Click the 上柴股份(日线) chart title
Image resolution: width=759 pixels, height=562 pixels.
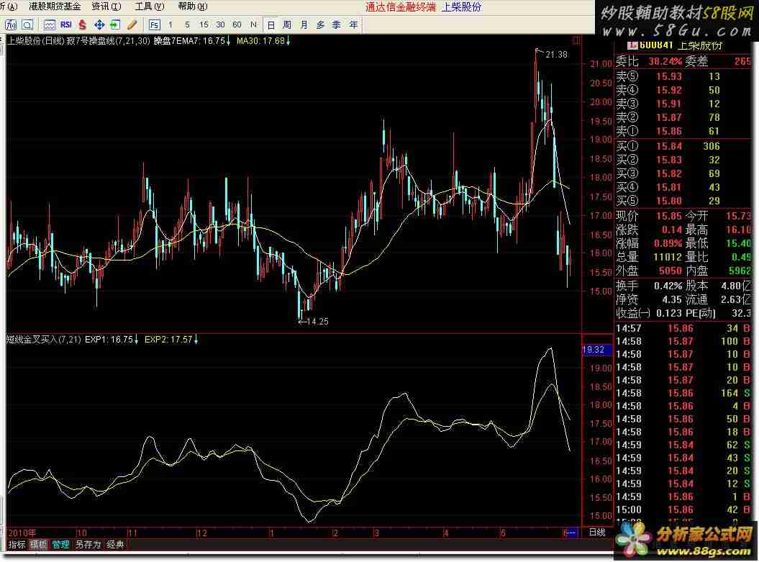(x=36, y=41)
